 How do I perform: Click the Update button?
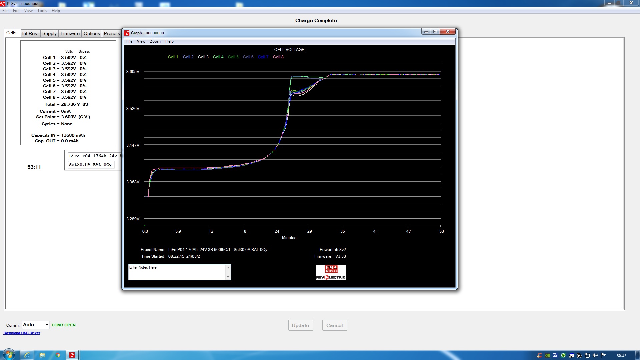point(300,325)
